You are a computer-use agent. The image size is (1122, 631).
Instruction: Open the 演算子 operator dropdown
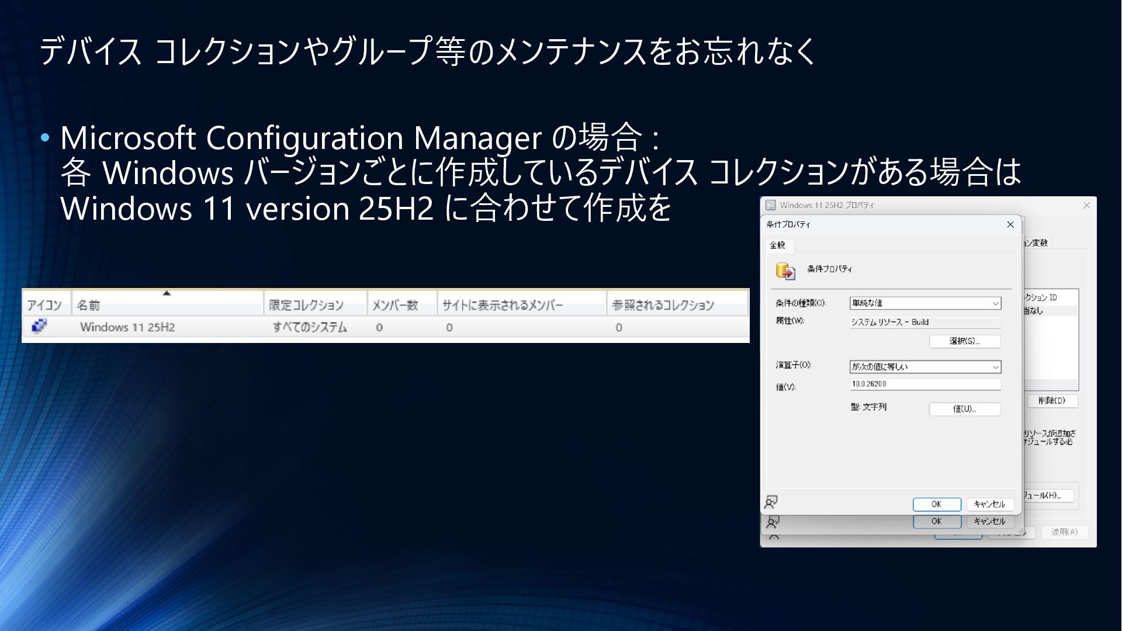[925, 367]
